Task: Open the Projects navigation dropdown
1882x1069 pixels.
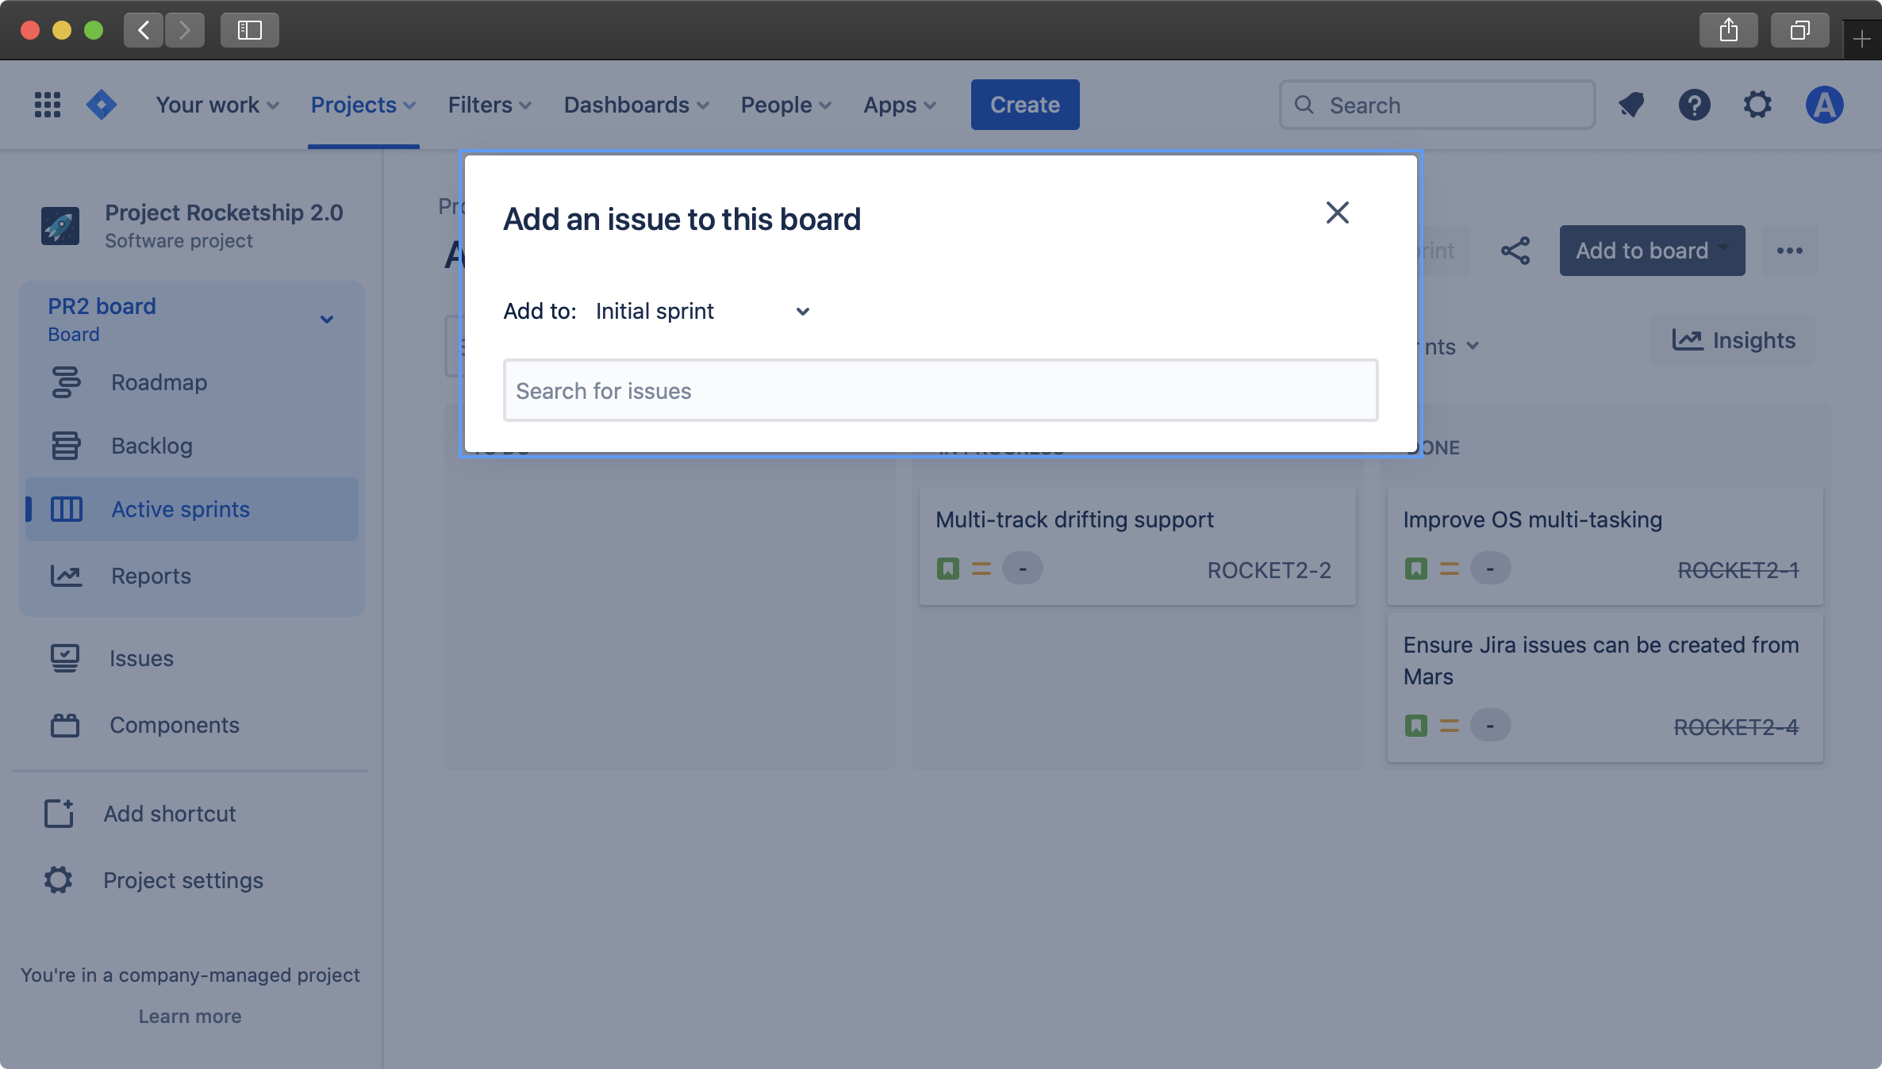Action: pyautogui.click(x=363, y=105)
